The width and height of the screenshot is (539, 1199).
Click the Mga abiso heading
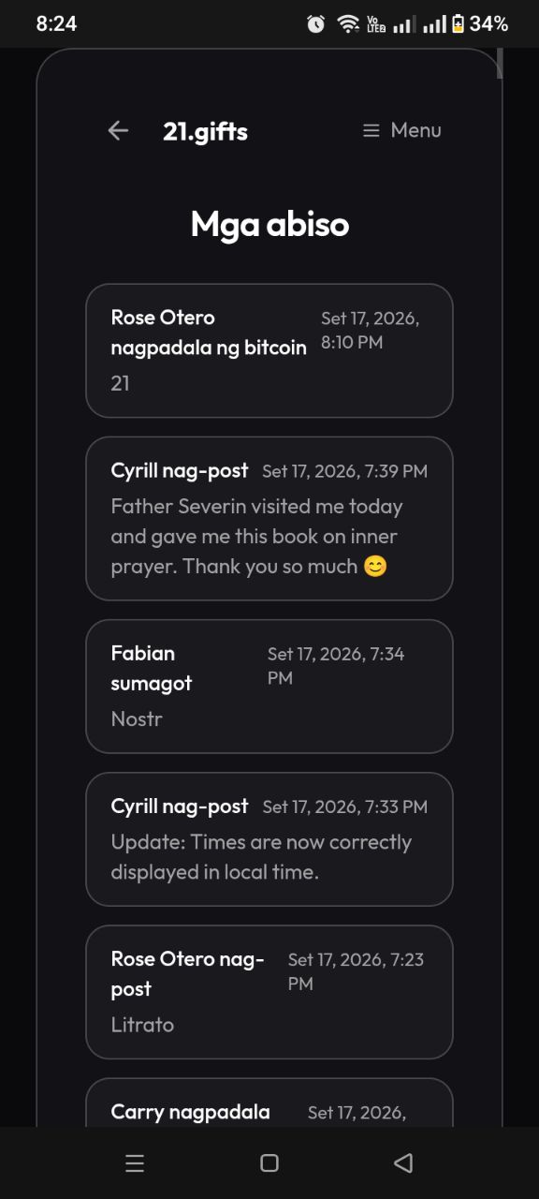(x=269, y=225)
